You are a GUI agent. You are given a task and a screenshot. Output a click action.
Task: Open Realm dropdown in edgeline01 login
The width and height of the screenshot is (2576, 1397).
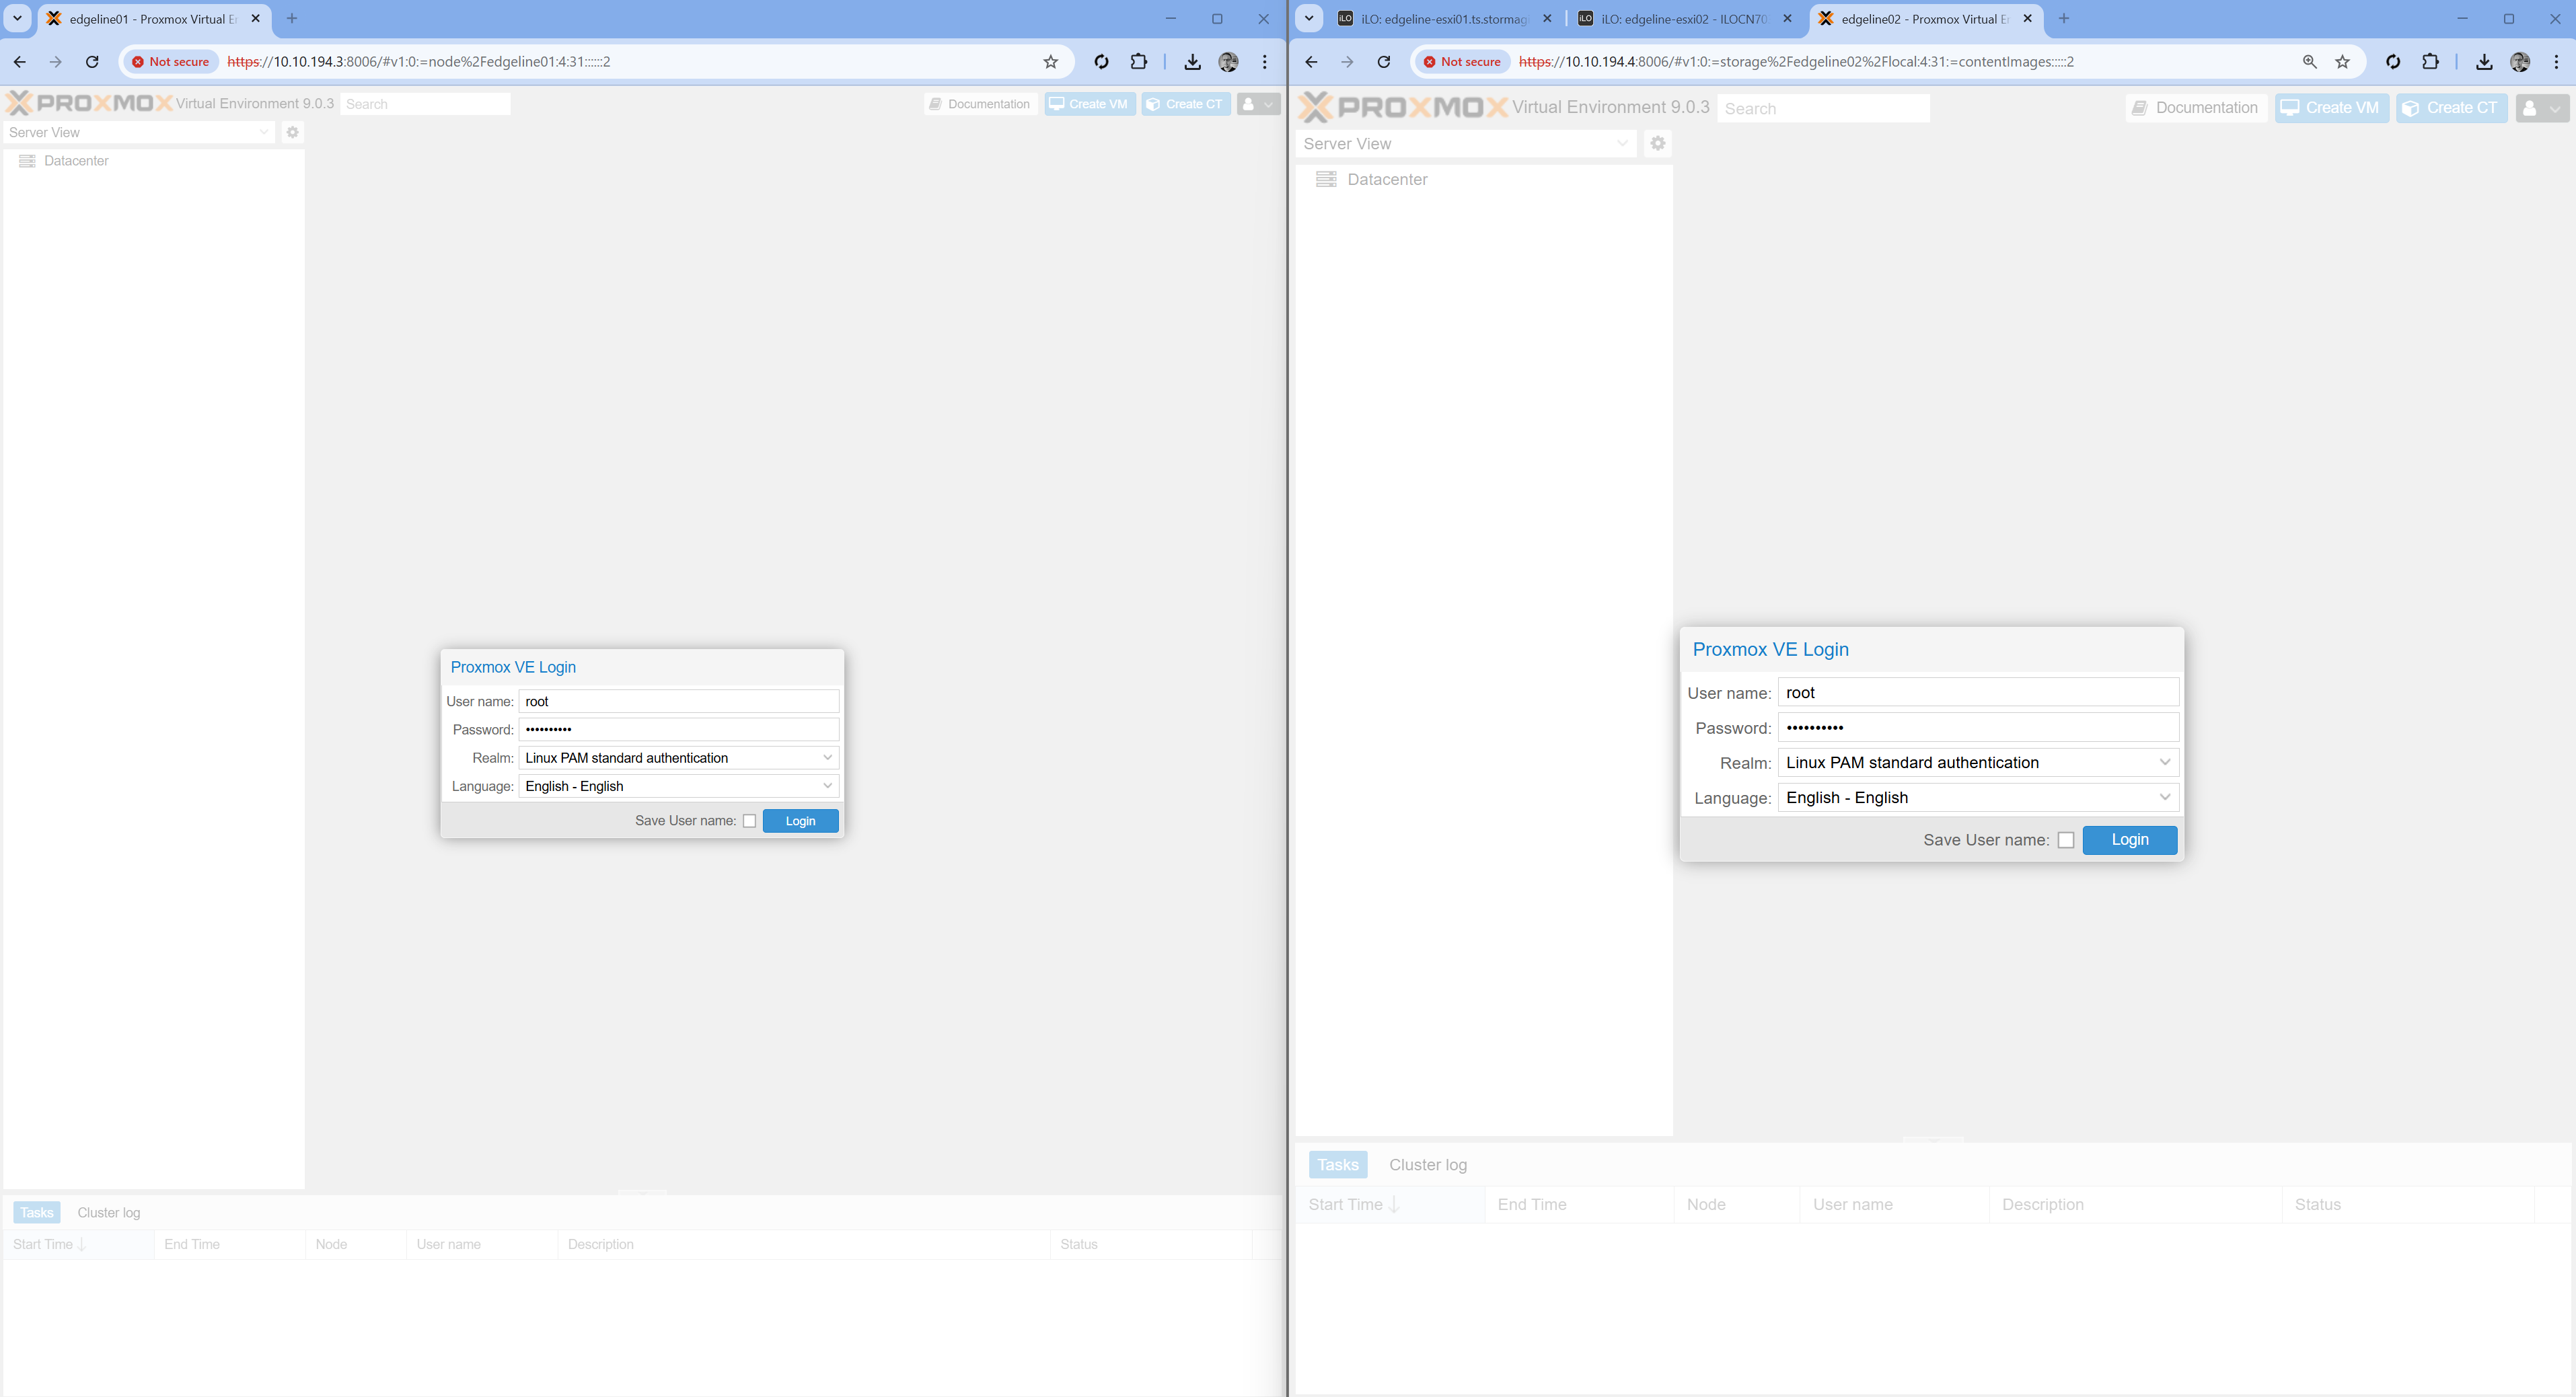click(827, 758)
